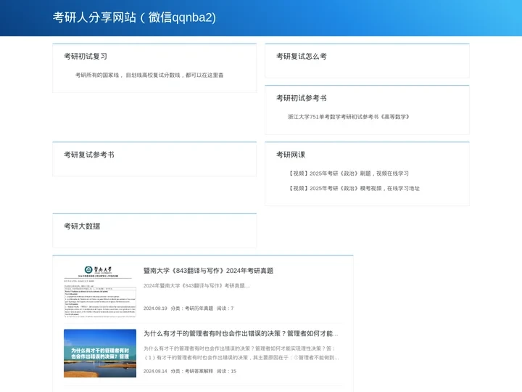This screenshot has height=392, width=522.
Task: Click the date 2024.08.14
Action: [x=155, y=371]
